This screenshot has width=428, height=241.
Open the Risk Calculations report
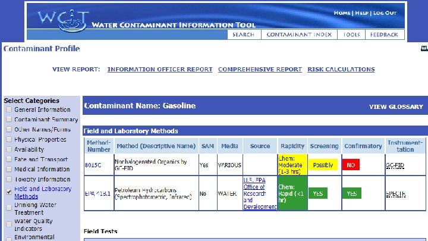pyautogui.click(x=341, y=70)
